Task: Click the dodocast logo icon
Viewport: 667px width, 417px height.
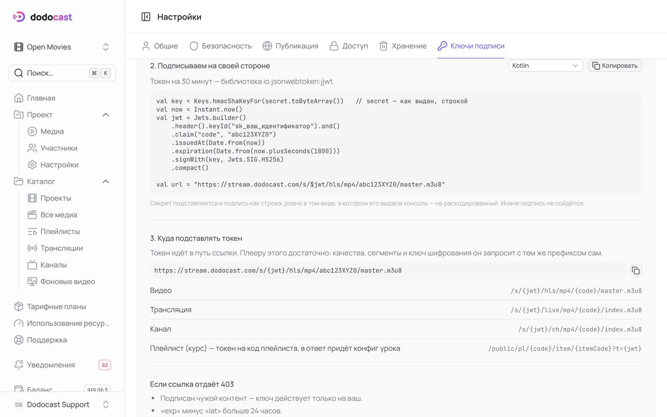Action: click(x=19, y=17)
